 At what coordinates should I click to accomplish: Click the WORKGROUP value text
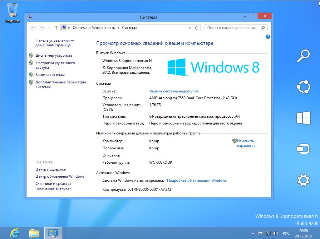[160, 162]
